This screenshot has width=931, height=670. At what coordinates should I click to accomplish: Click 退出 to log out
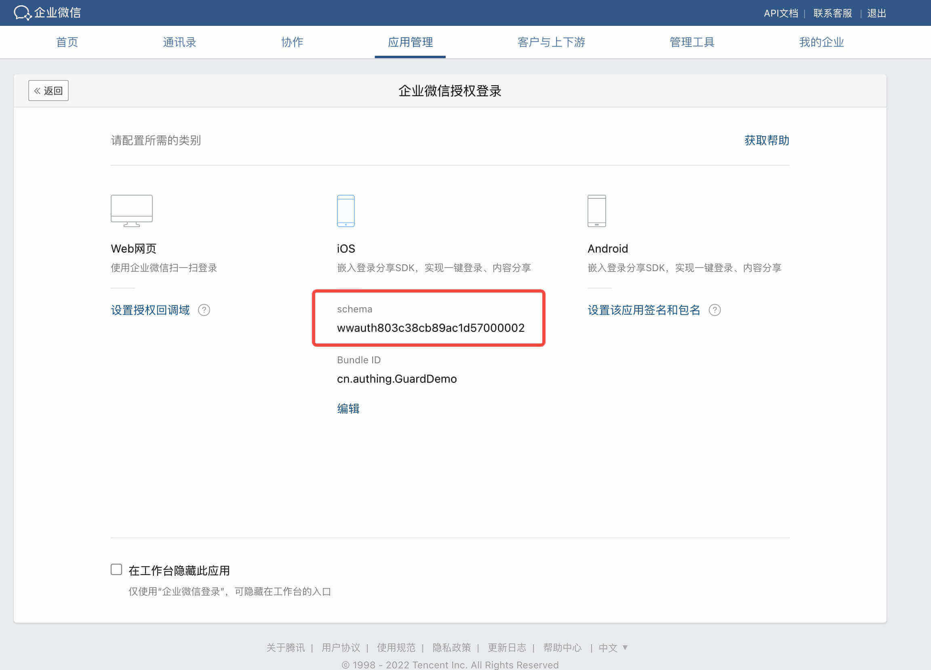(x=876, y=13)
